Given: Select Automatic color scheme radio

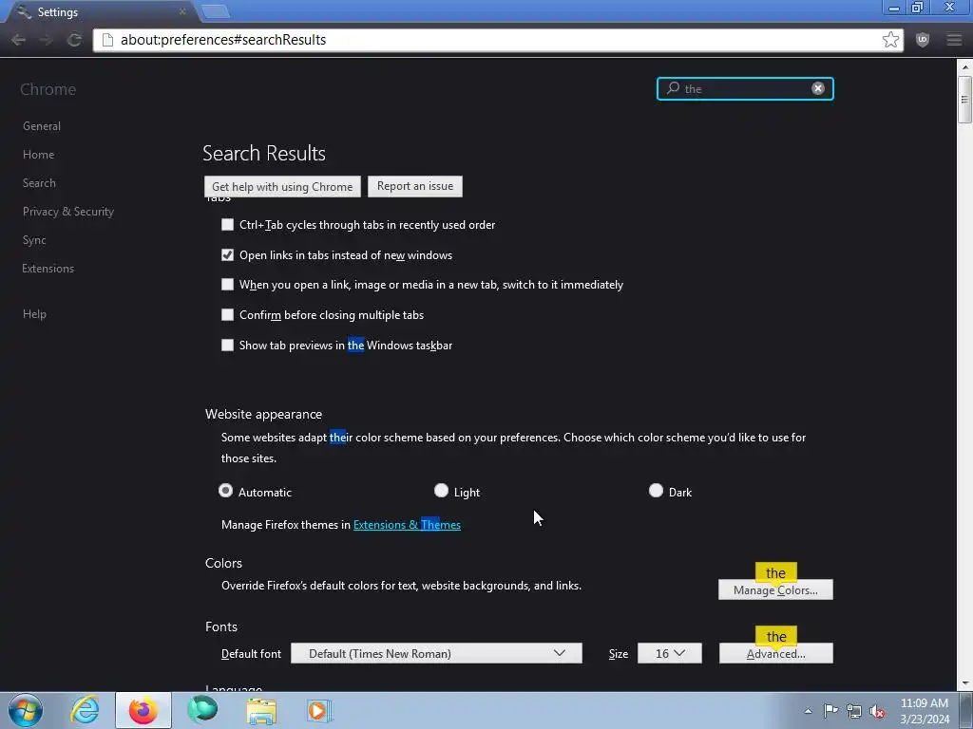Looking at the screenshot, I should (226, 491).
